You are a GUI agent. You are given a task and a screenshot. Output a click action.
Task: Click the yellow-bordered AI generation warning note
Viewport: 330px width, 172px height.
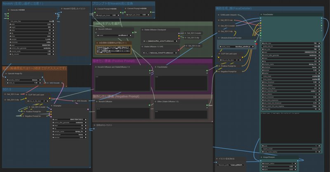[x=113, y=50]
